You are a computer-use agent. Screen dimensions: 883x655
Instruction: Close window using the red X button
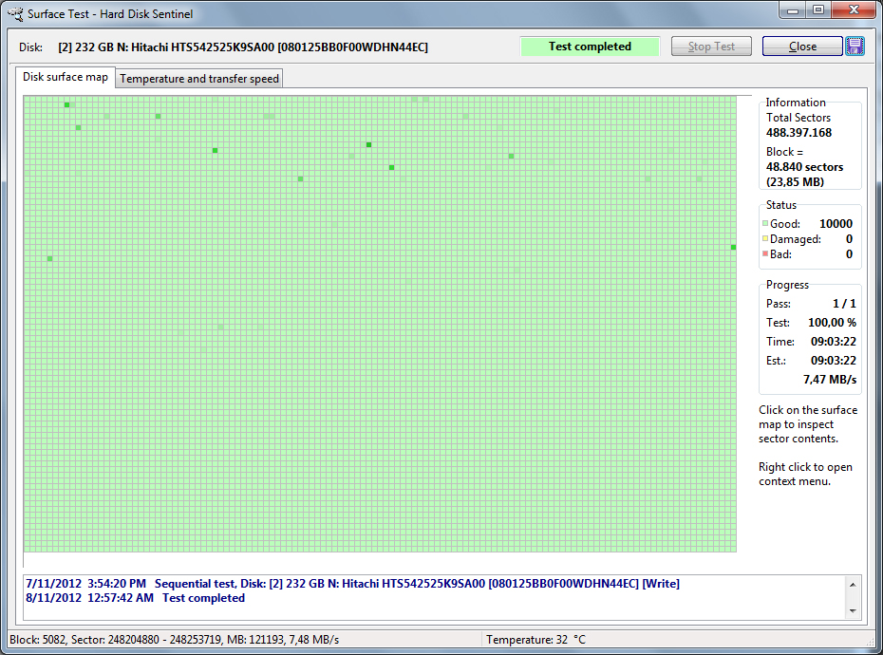854,10
